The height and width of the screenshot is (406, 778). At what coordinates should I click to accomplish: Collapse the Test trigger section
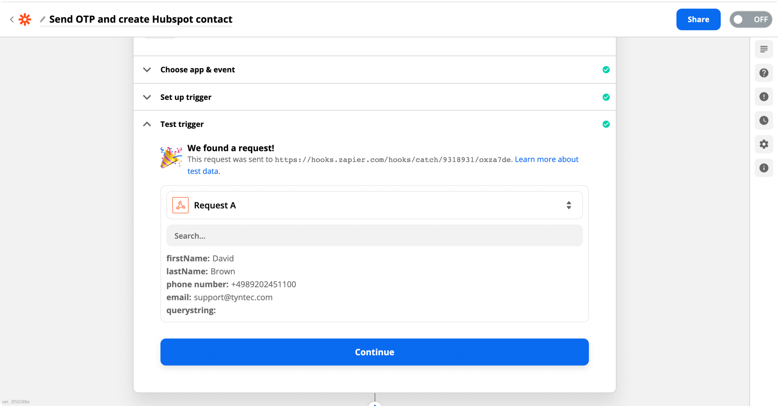click(374, 124)
